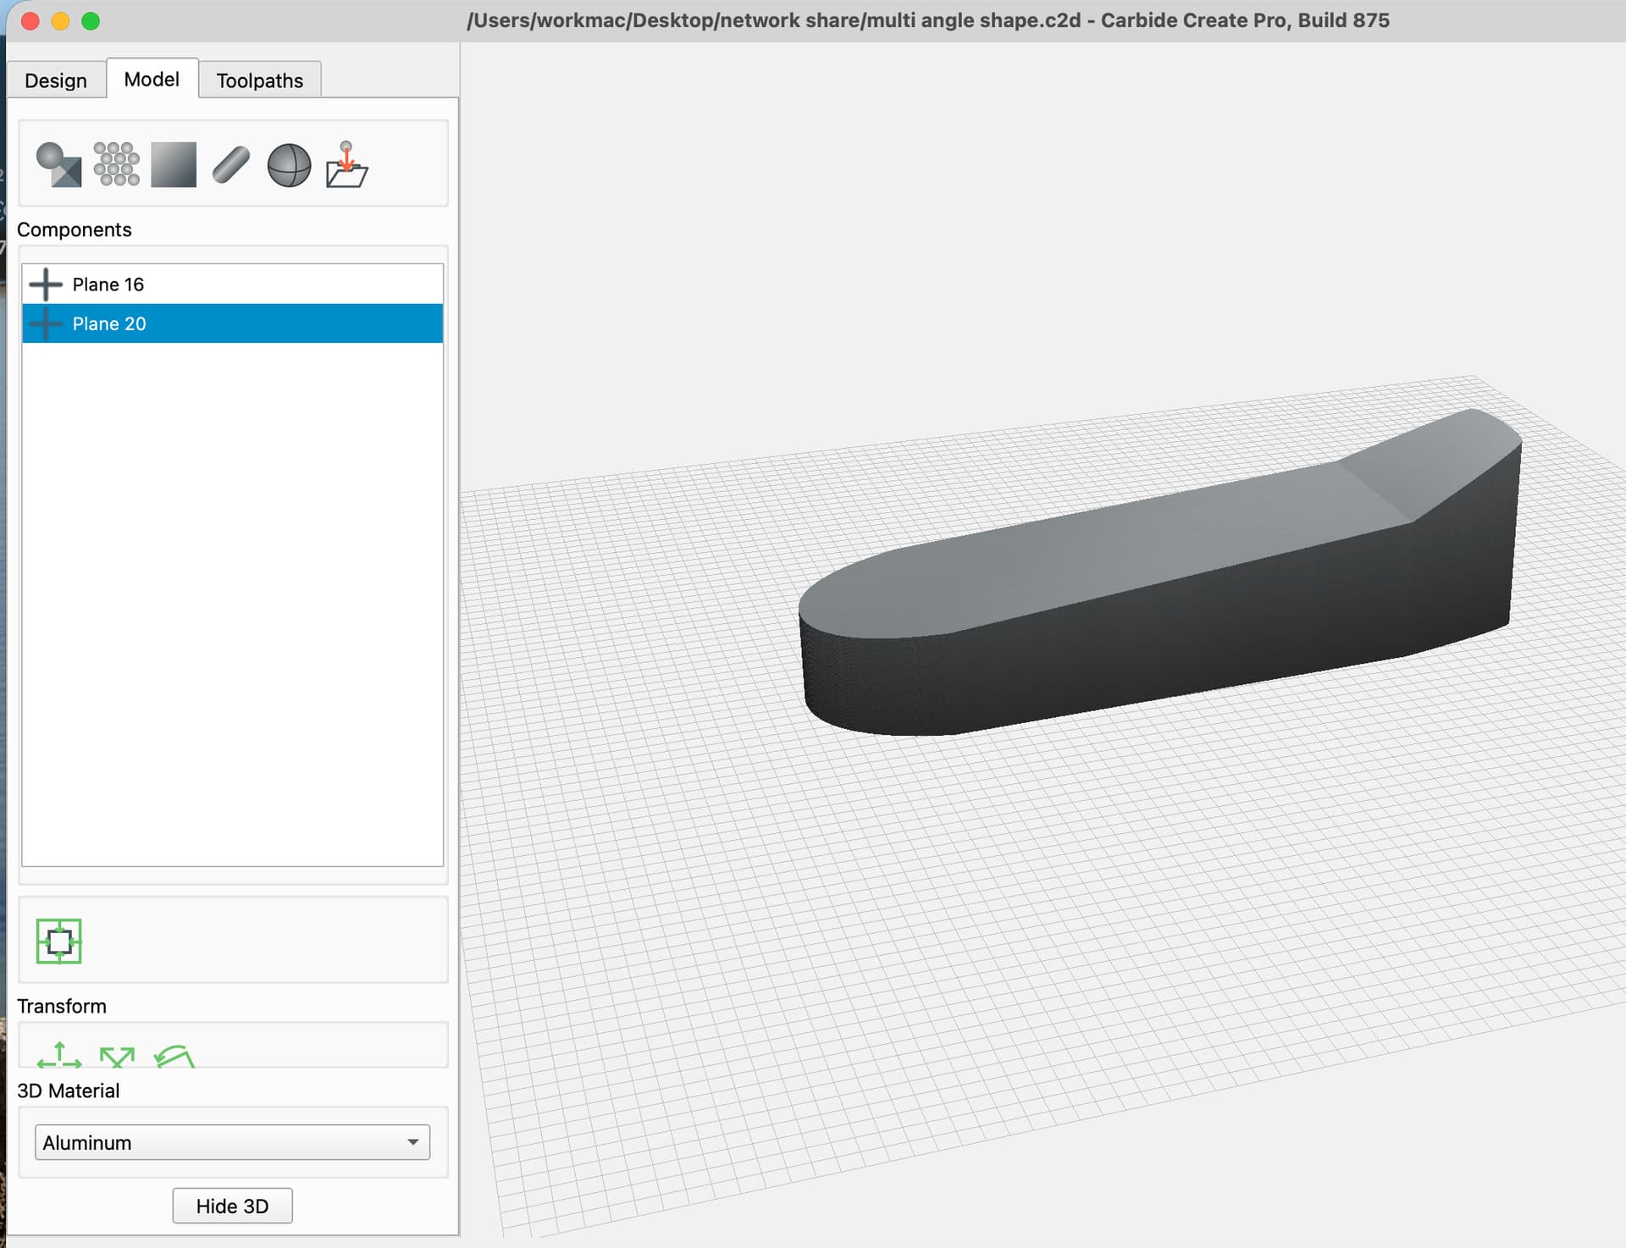The width and height of the screenshot is (1626, 1248).
Task: Switch to the Design tab
Action: [x=56, y=80]
